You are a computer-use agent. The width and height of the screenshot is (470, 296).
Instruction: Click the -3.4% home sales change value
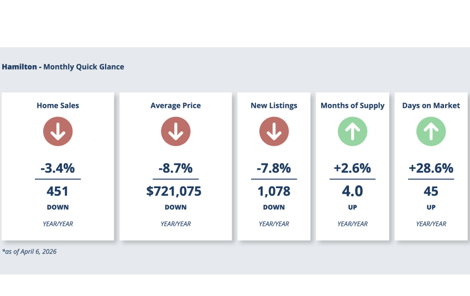[x=58, y=168]
